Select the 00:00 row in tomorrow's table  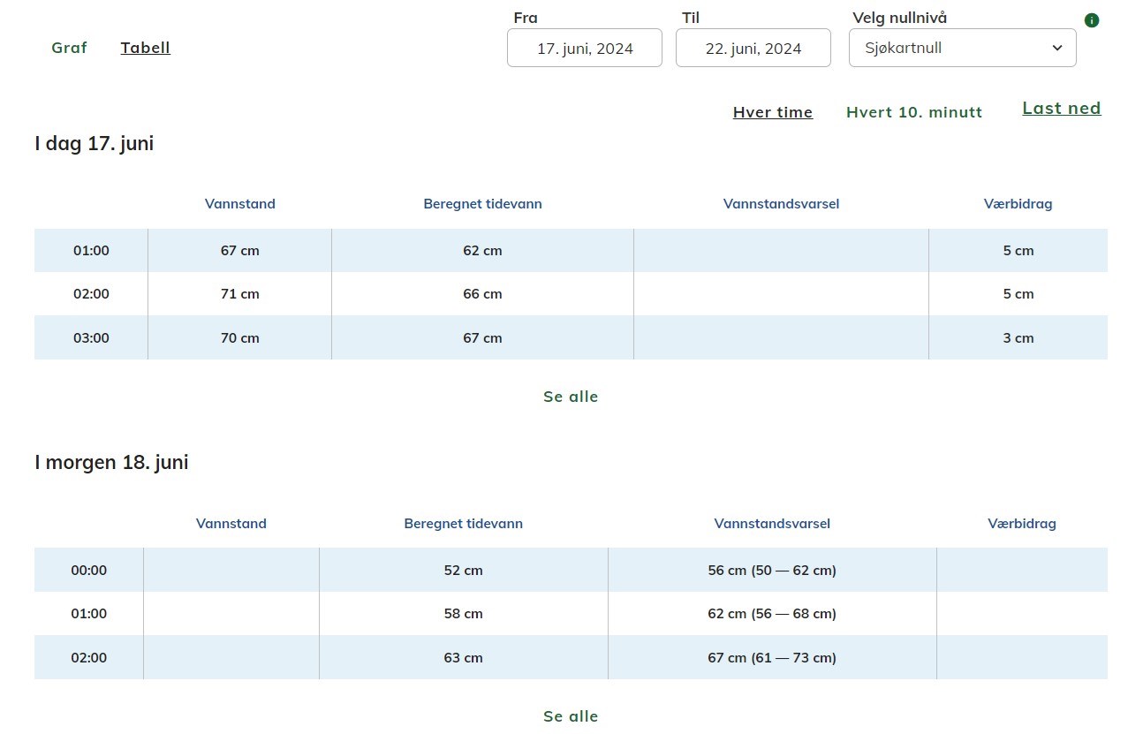(88, 571)
